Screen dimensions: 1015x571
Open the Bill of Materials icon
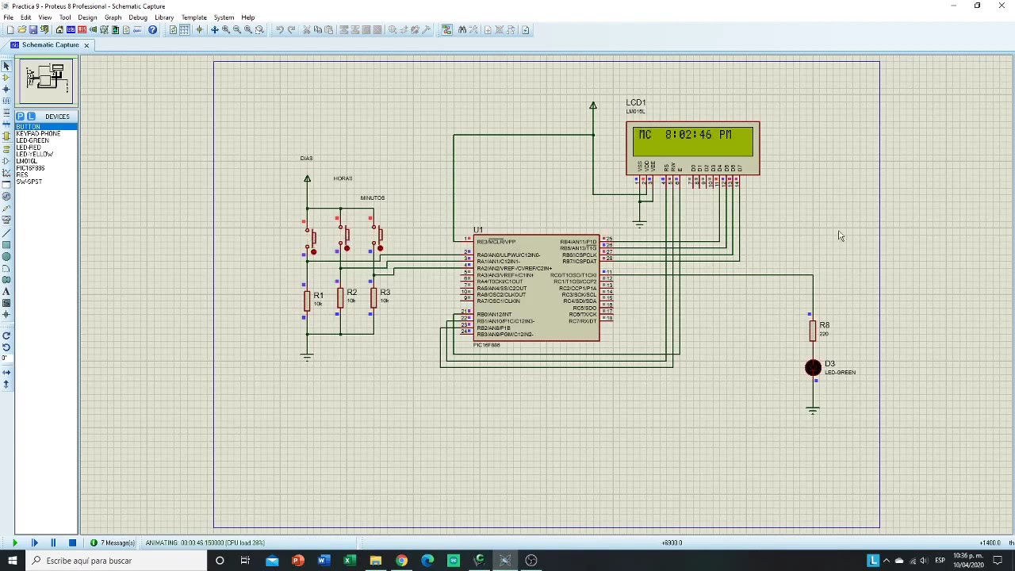click(126, 30)
